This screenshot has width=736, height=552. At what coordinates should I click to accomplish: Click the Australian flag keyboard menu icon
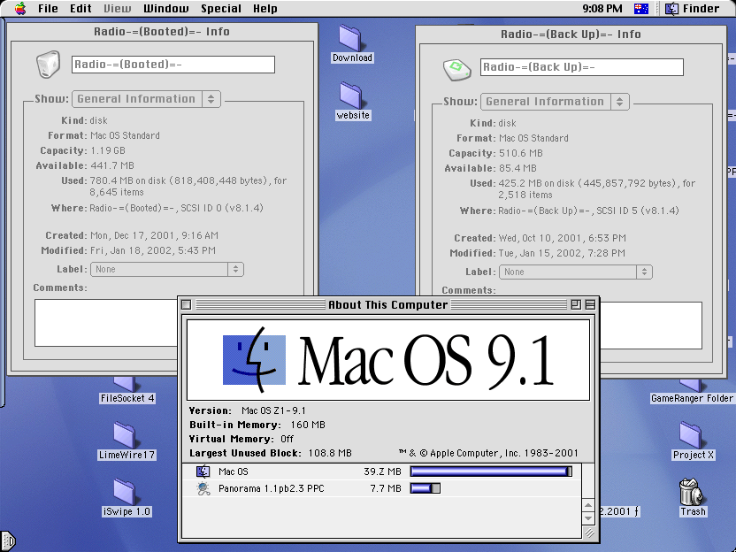click(640, 9)
